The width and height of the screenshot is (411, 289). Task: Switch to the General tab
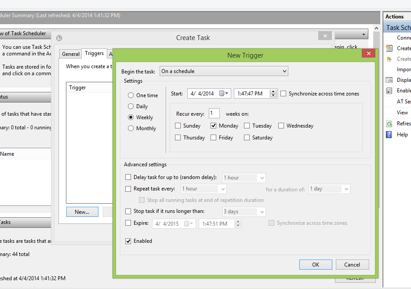pos(70,54)
